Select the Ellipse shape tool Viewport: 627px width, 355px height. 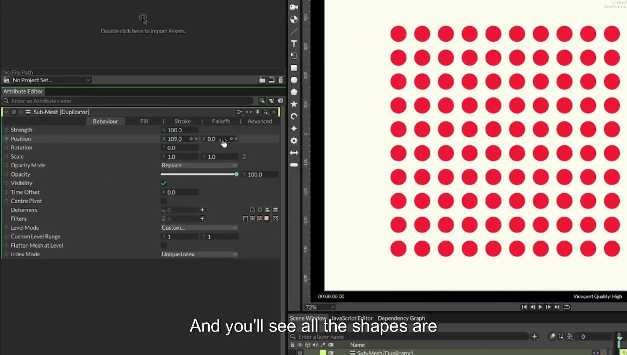294,80
